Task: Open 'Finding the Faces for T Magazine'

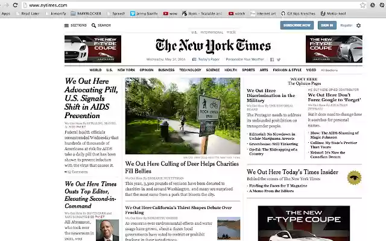Action: 278,186
